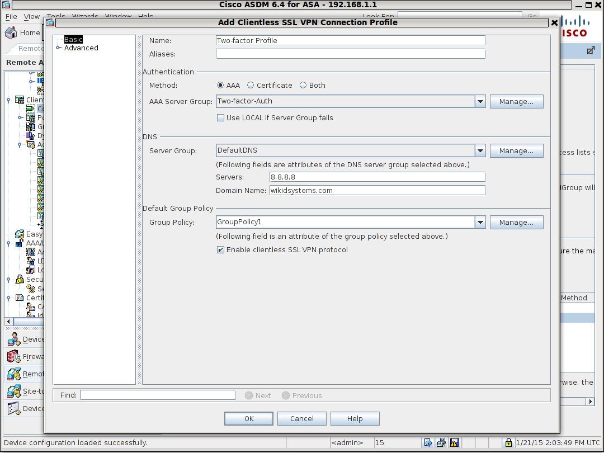Screen dimensions: 604x453
Task: Click inside the Find text field
Action: 157,395
